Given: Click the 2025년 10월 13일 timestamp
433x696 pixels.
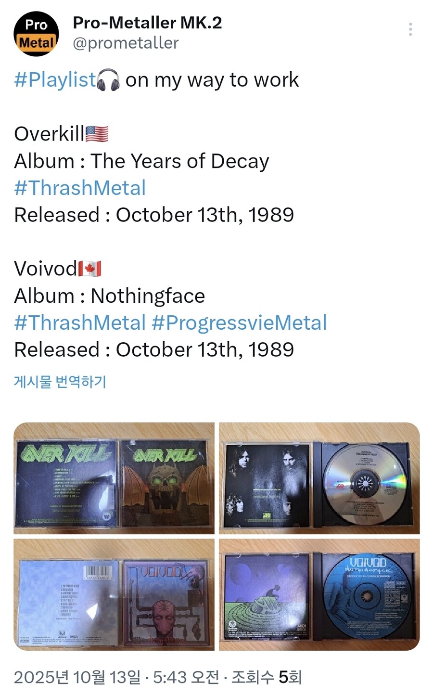Looking at the screenshot, I should (x=77, y=677).
